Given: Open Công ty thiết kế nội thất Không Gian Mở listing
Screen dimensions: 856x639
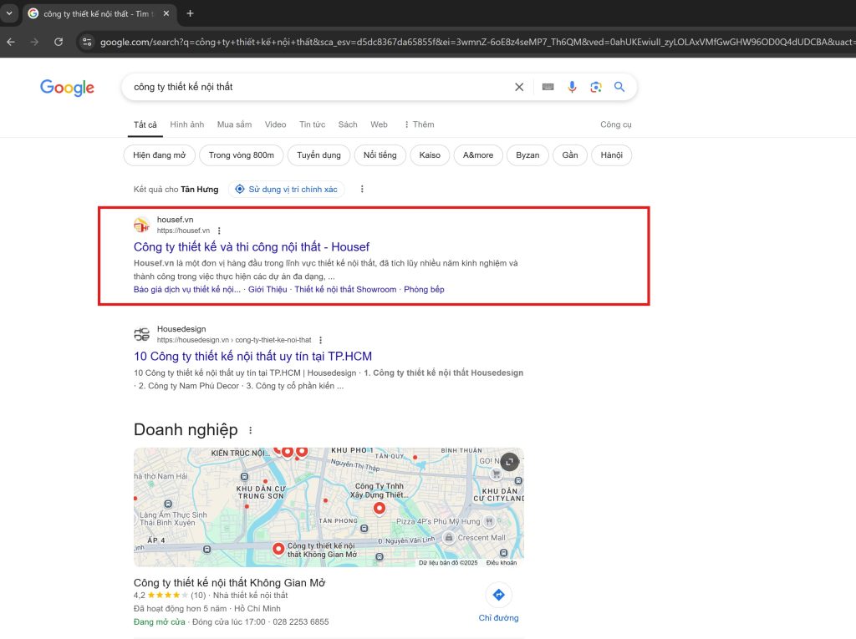Looking at the screenshot, I should [229, 582].
